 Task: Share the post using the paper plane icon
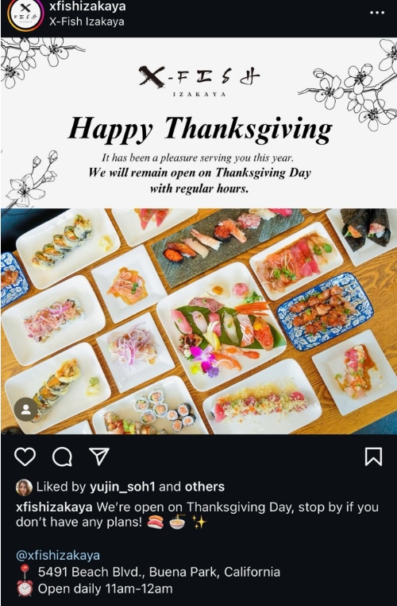99,456
